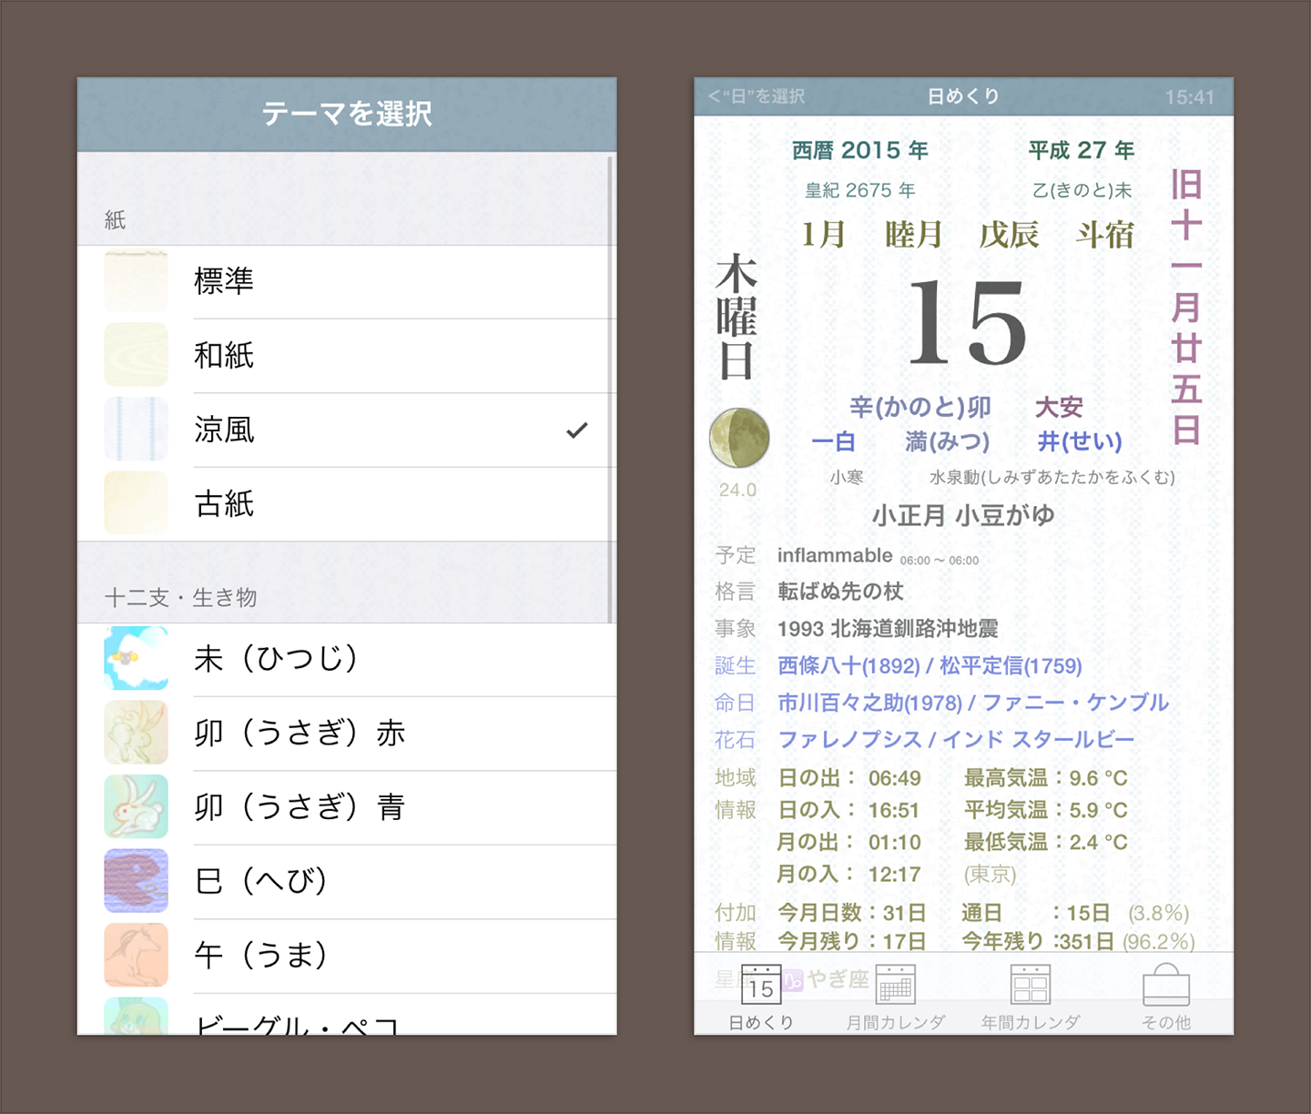Tap the 今年残り :351日 entry
The width and height of the screenshot is (1311, 1114).
tap(1038, 941)
